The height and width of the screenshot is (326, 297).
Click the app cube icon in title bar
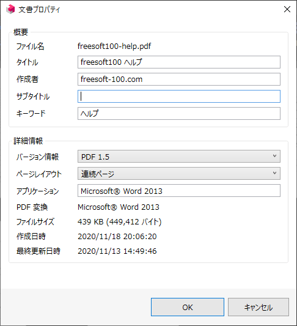coord(10,9)
